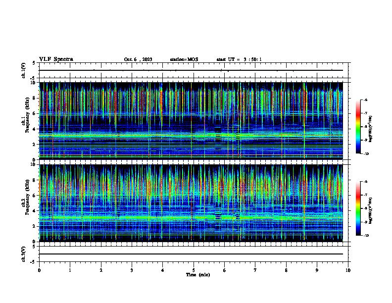This screenshot has width=392, height=303.
Task: Click the "3" tick on the time axis
Action: click(x=132, y=270)
